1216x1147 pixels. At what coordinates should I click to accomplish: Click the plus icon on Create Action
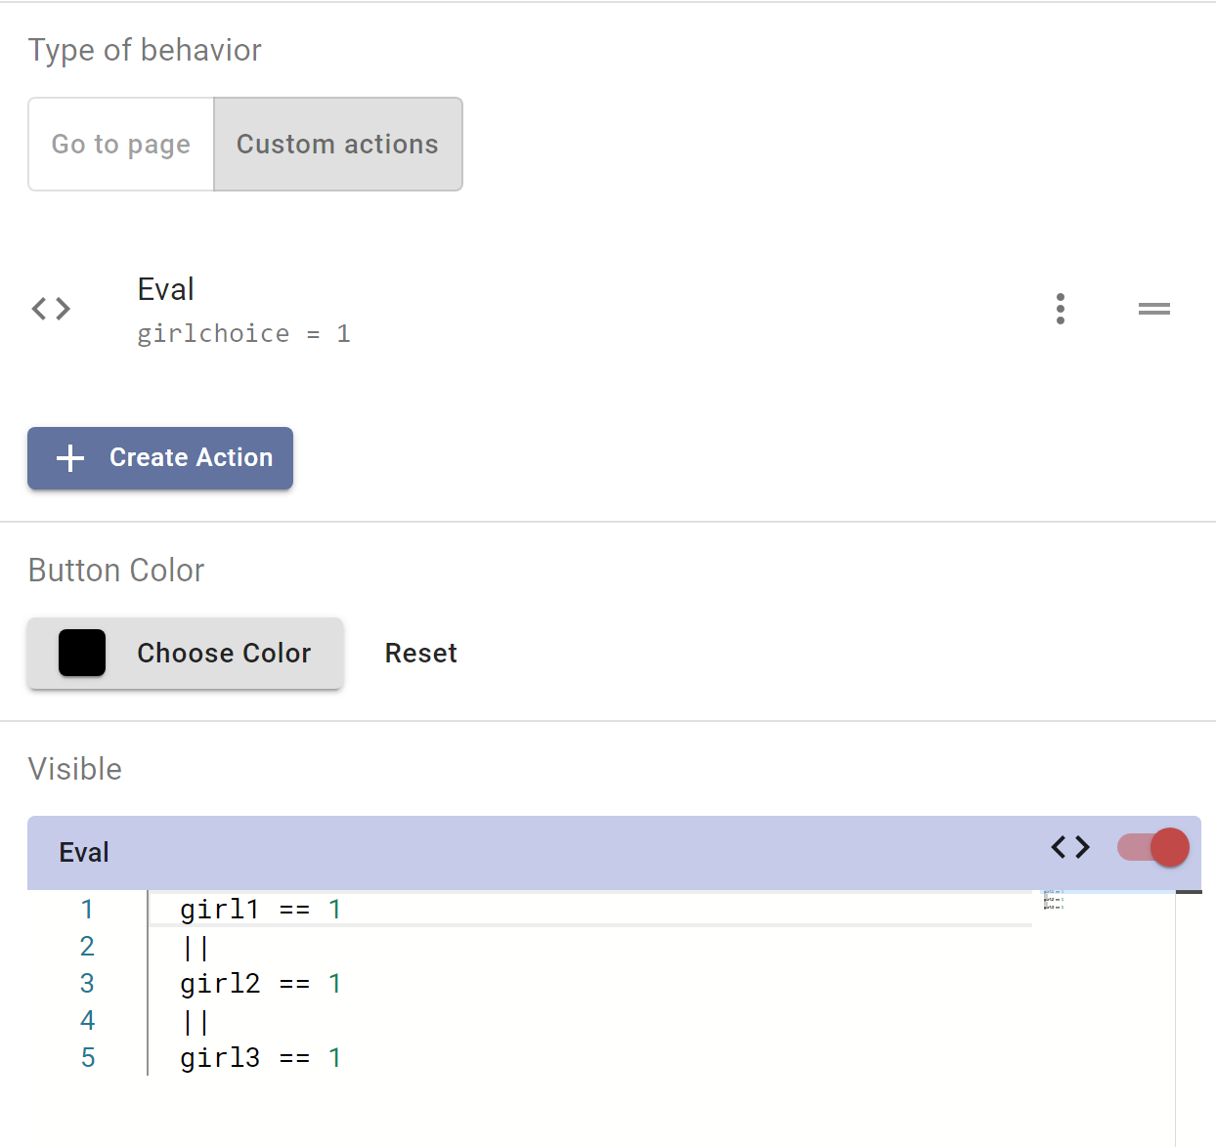pyautogui.click(x=70, y=457)
